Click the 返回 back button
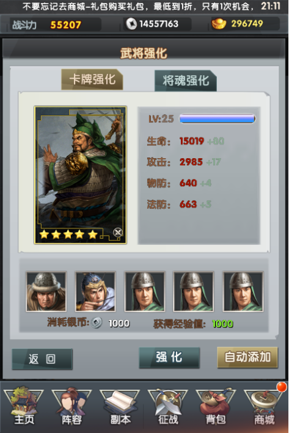289x433 pixels. (42, 359)
